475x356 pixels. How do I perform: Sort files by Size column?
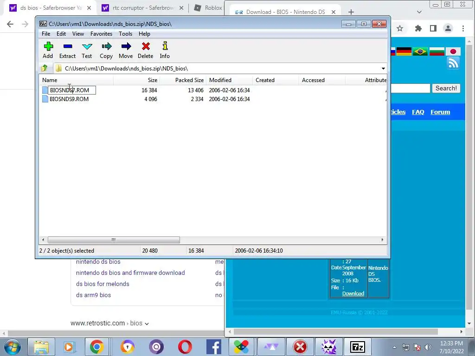tap(137, 80)
